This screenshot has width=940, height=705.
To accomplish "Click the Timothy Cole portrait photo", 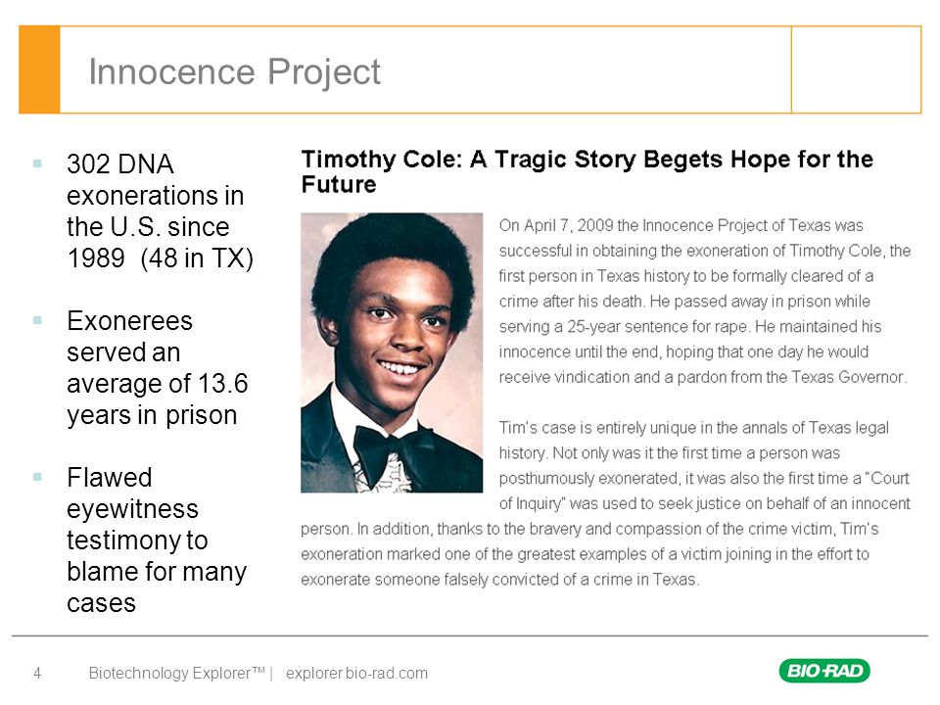I will (392, 352).
